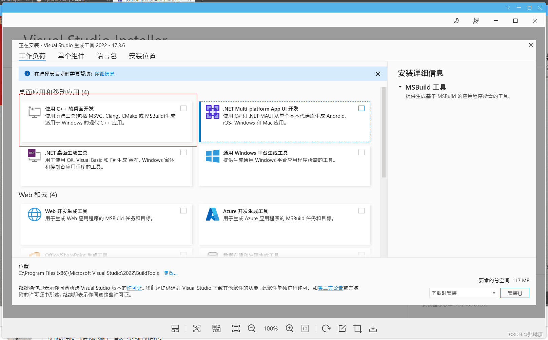
Task: Check the .NET Multi-platform App UI 开发 workload
Action: [x=361, y=108]
